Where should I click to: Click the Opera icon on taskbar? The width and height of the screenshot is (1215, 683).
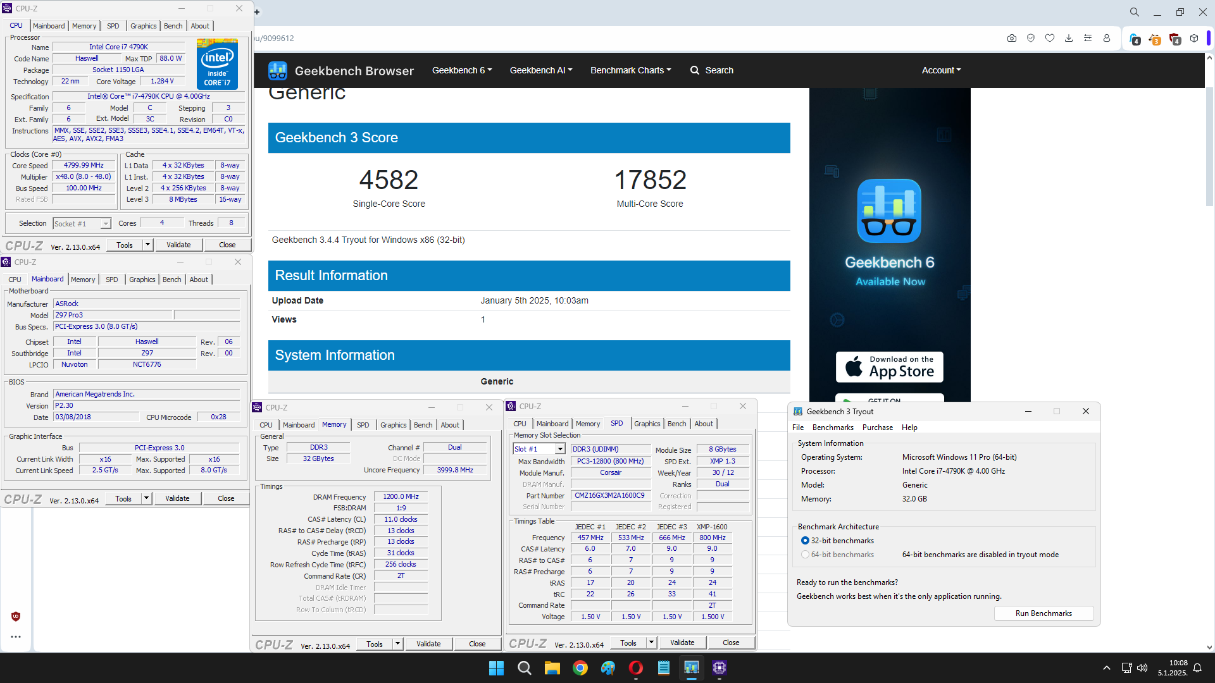[x=636, y=668]
